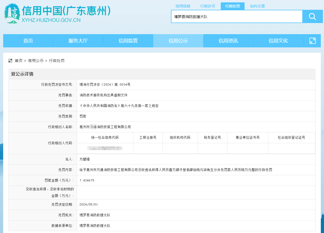Click the 没收违法所得 amount label

pos(50,192)
